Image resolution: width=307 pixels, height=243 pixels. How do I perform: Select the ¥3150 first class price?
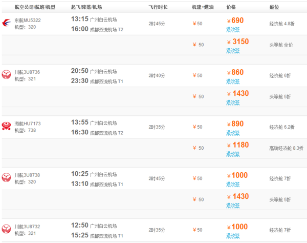click(238, 42)
